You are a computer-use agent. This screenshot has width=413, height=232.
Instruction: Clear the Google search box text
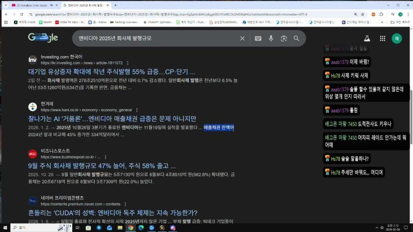[243, 39]
